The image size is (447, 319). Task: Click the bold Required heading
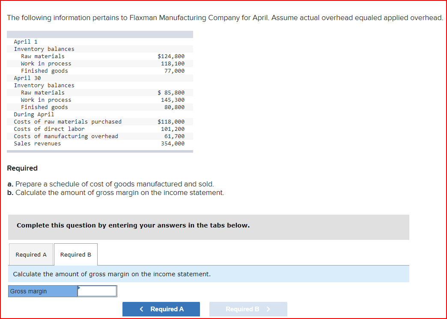pos(22,168)
